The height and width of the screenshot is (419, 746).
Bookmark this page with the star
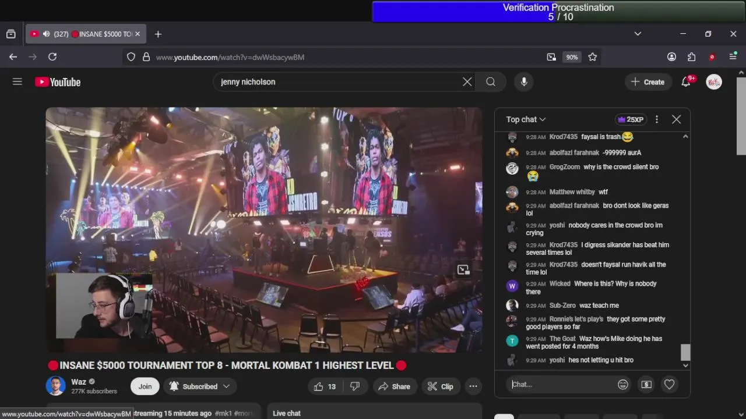(593, 57)
